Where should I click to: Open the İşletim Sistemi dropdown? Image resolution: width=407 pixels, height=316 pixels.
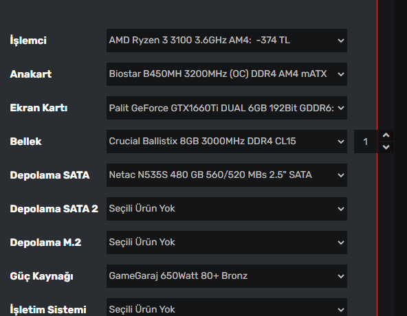click(x=227, y=307)
